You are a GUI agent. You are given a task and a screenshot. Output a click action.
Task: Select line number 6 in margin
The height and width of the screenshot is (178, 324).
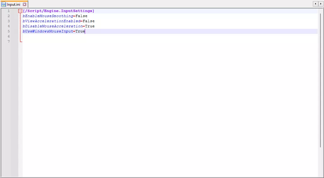click(8, 36)
